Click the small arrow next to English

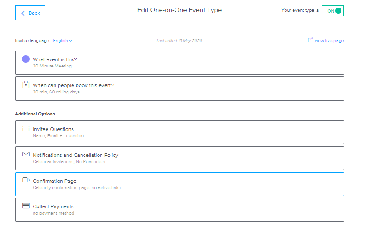tap(70, 41)
